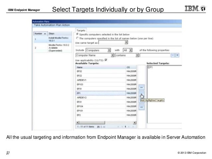212x159 pixels.
Task: Click the Selected Targets list box
Action: [x=164, y=94]
